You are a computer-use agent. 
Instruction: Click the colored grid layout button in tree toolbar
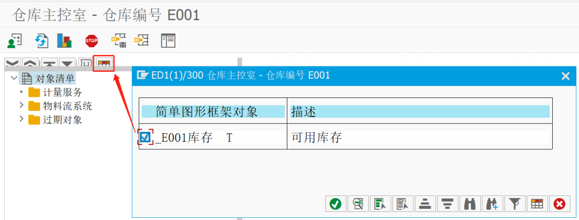click(104, 63)
